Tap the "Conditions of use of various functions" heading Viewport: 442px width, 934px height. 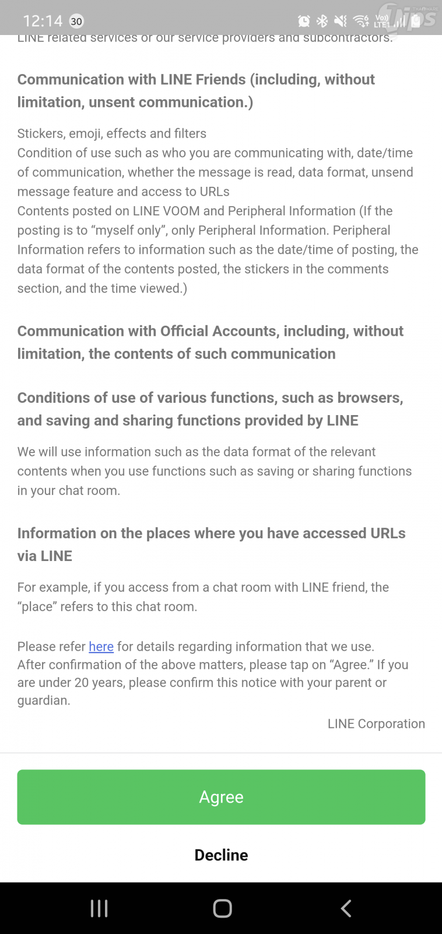coord(210,409)
